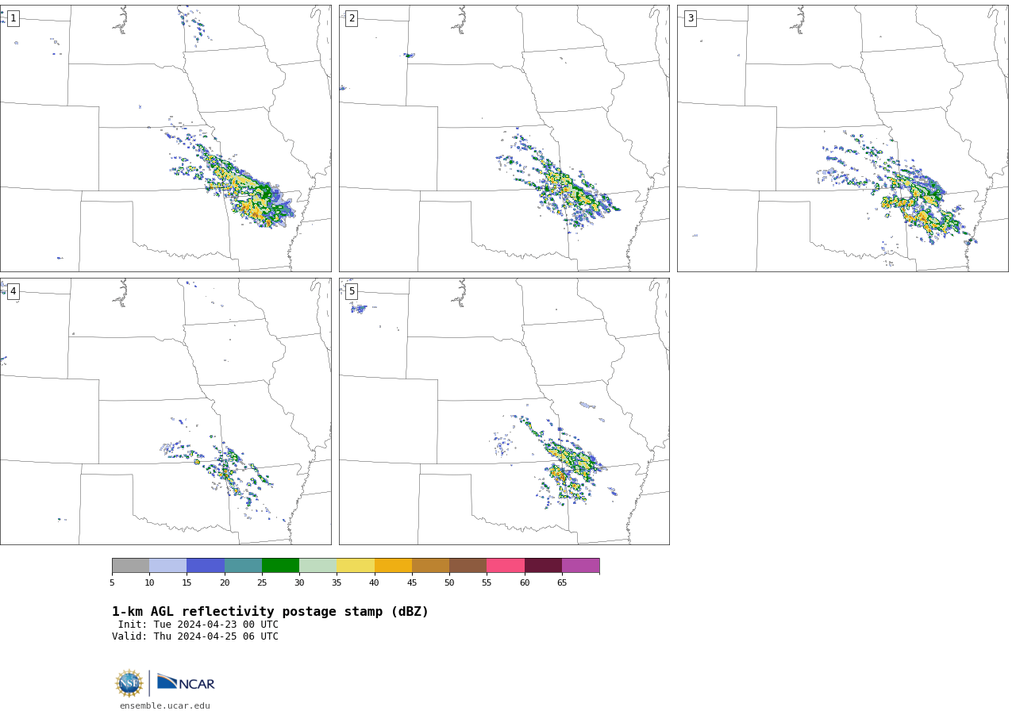Click the Valid: Thu 2024-04-25 06 UTC line
Image resolution: width=1016 pixels, height=715 pixels.
195,636
